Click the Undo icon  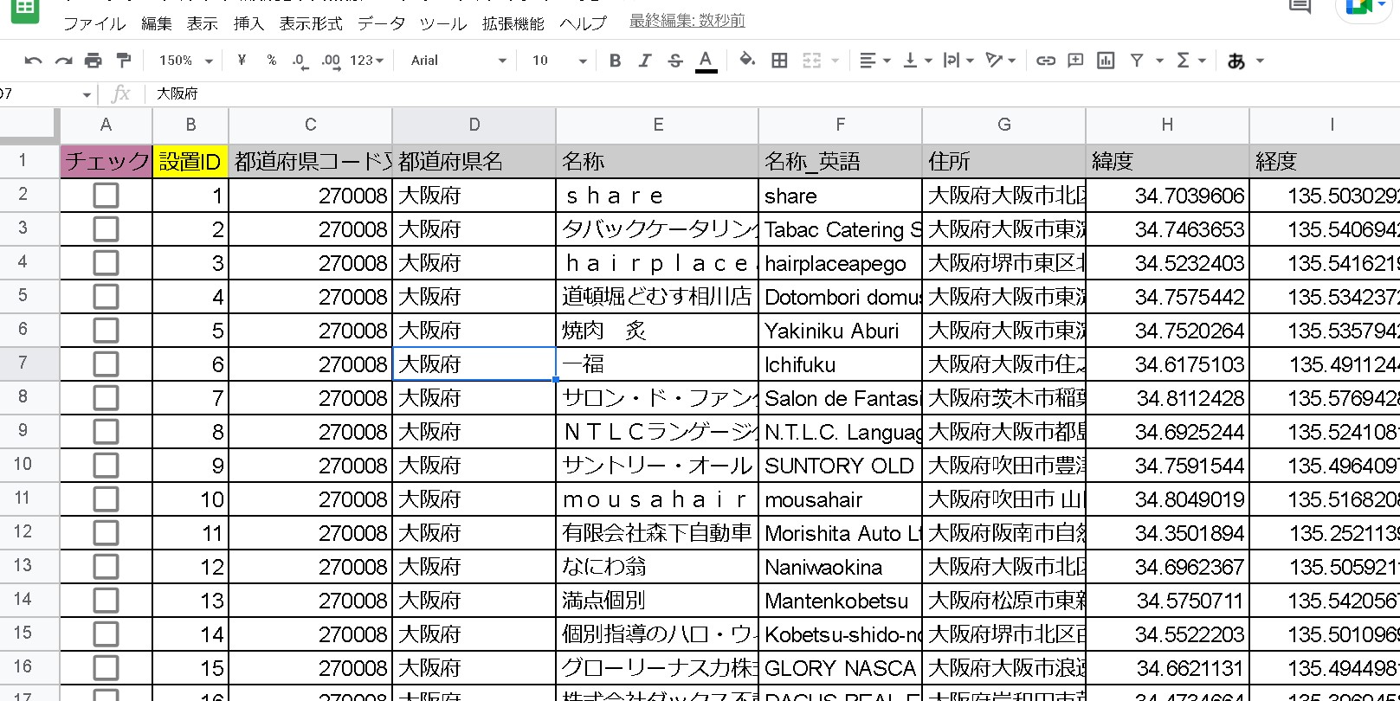click(33, 61)
